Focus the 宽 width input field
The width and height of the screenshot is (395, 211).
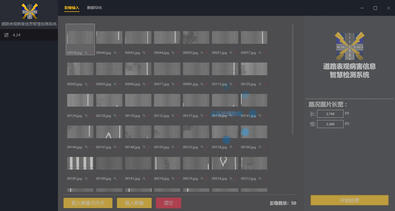click(x=330, y=124)
